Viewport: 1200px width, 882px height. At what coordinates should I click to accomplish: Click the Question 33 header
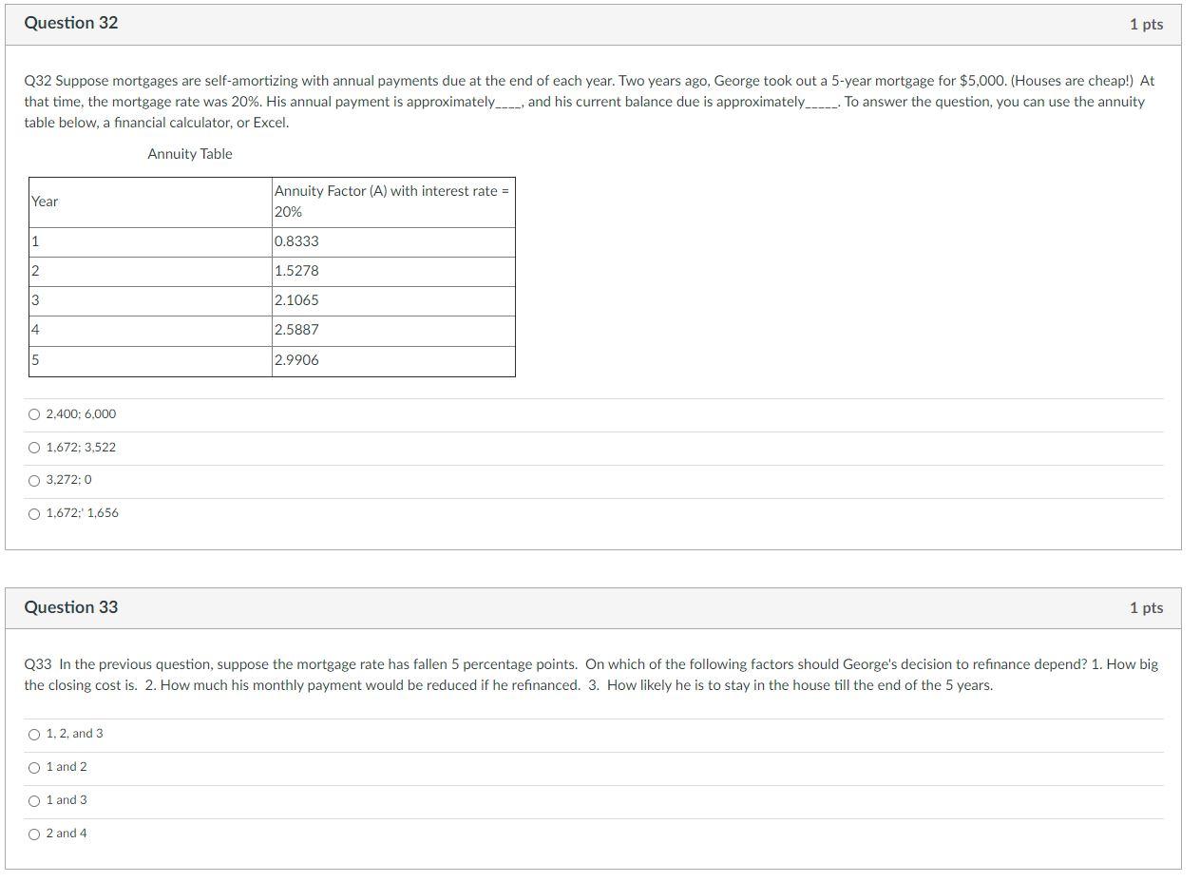coord(70,606)
